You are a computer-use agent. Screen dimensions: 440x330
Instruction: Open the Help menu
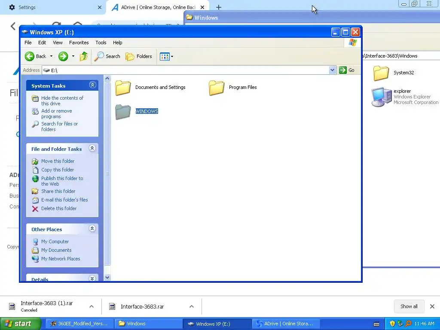[118, 43]
